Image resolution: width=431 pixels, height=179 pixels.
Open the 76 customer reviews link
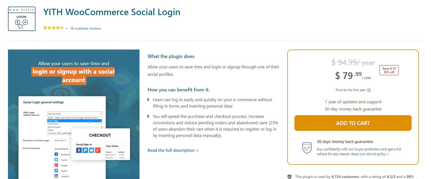(x=85, y=29)
